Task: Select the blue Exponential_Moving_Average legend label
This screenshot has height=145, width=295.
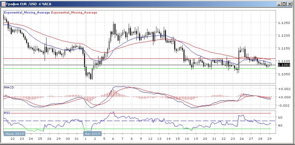Action: [x=26, y=13]
